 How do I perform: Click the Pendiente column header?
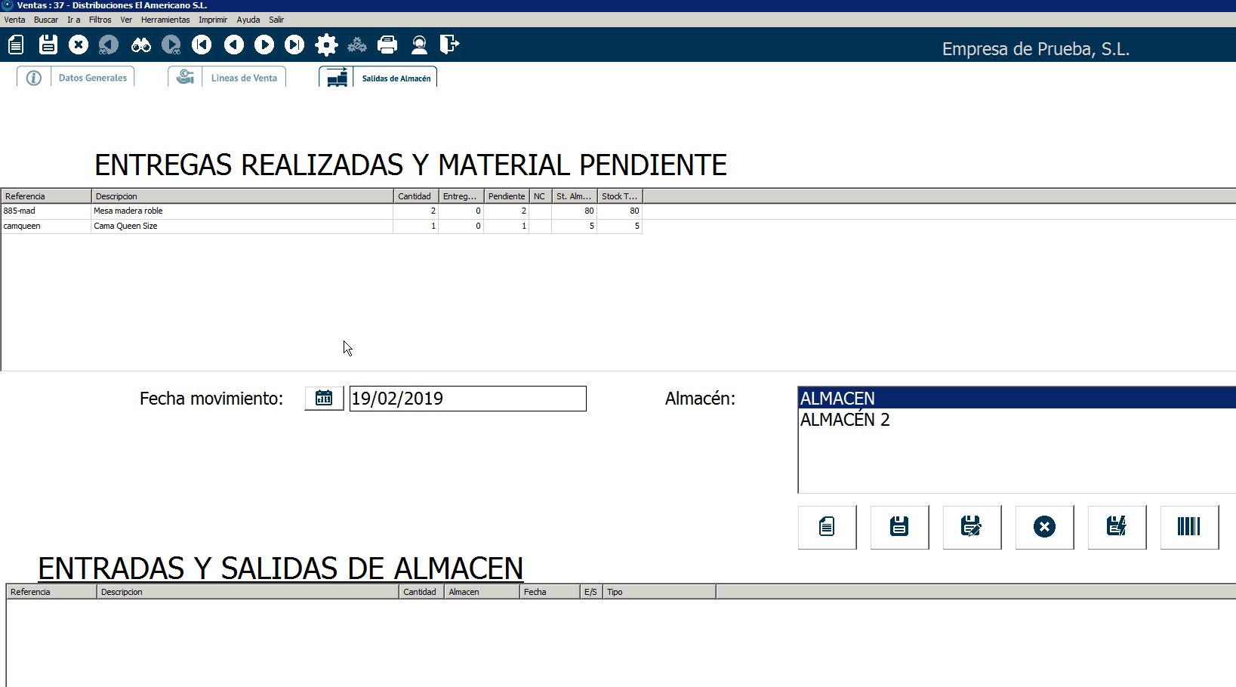click(506, 196)
